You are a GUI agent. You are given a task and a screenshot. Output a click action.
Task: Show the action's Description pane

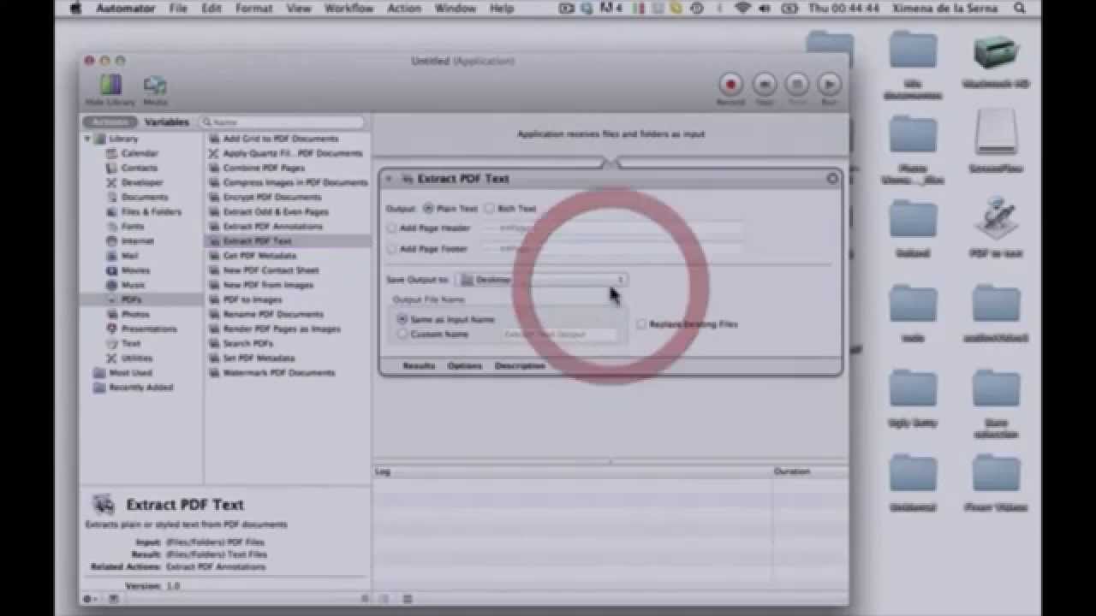click(x=520, y=365)
